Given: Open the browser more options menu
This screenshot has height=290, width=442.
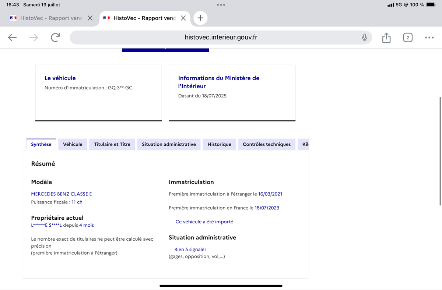Looking at the screenshot, I should click(x=429, y=38).
